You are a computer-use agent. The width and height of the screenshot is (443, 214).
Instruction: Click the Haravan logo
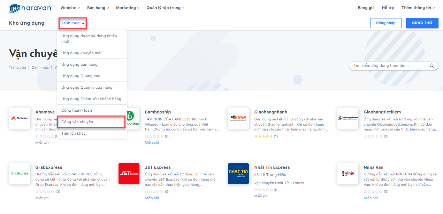[x=30, y=8]
